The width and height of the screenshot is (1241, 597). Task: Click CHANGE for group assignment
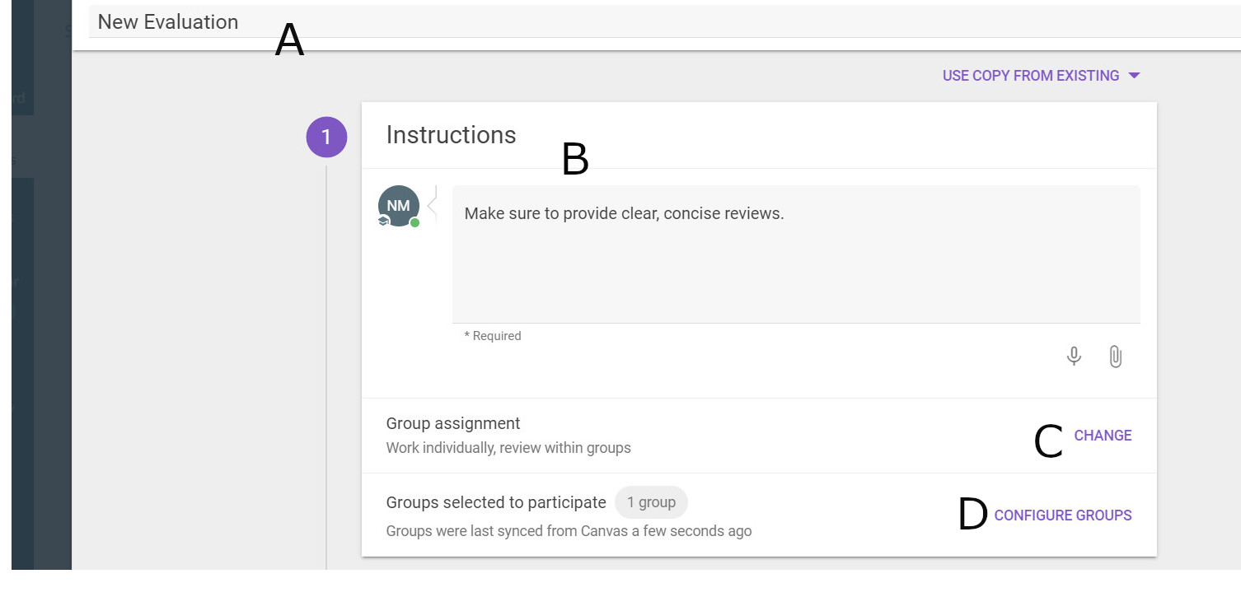(1103, 436)
